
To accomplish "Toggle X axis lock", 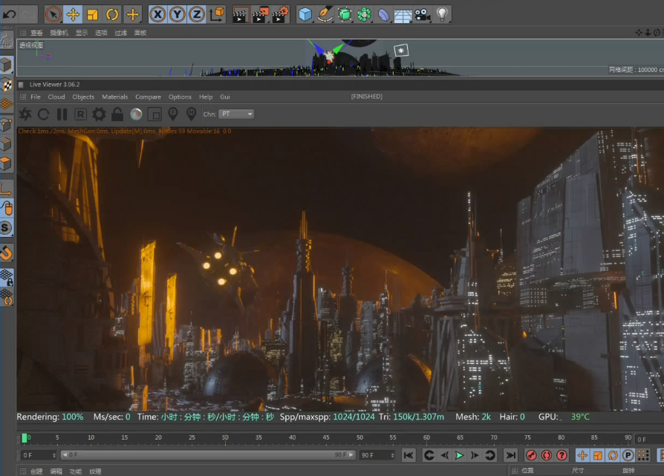I will point(157,14).
